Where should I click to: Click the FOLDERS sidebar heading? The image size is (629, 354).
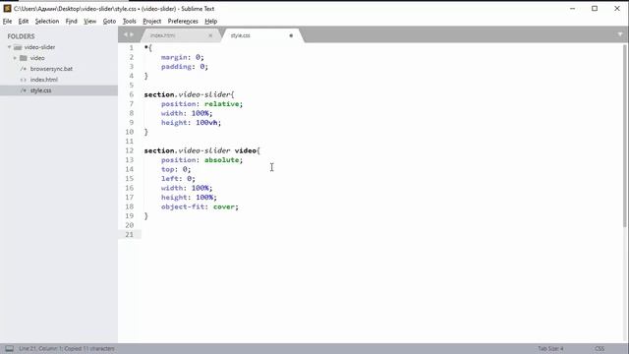[21, 36]
